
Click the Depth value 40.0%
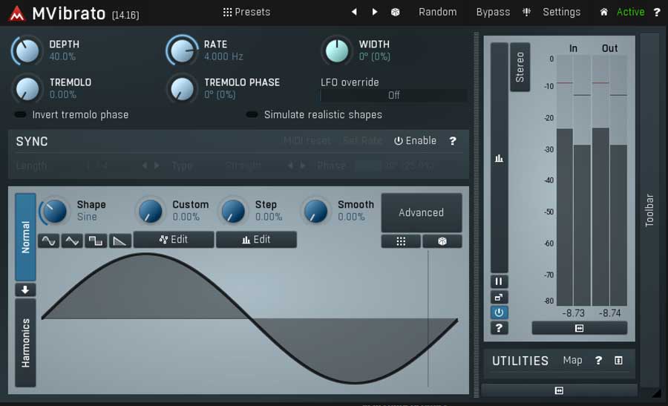click(x=62, y=56)
